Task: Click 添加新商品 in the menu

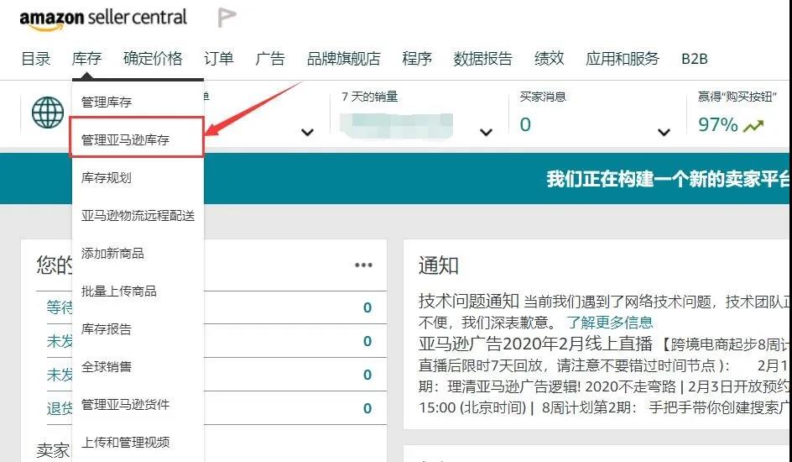Action: coord(112,253)
